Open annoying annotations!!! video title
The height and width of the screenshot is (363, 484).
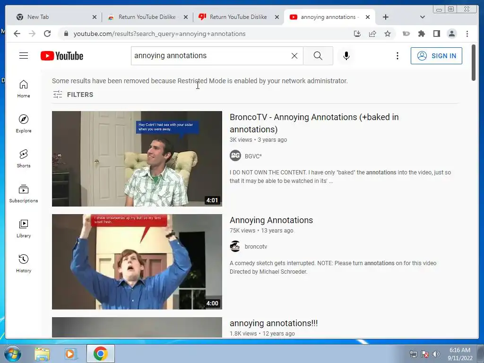tap(274, 323)
